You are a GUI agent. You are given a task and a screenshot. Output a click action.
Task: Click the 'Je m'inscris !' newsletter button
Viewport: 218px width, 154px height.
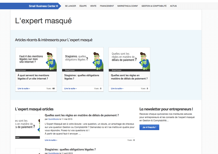tap(149, 127)
